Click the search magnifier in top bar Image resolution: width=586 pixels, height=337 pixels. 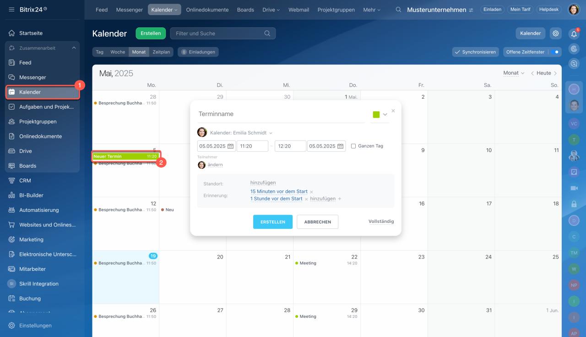[399, 10]
